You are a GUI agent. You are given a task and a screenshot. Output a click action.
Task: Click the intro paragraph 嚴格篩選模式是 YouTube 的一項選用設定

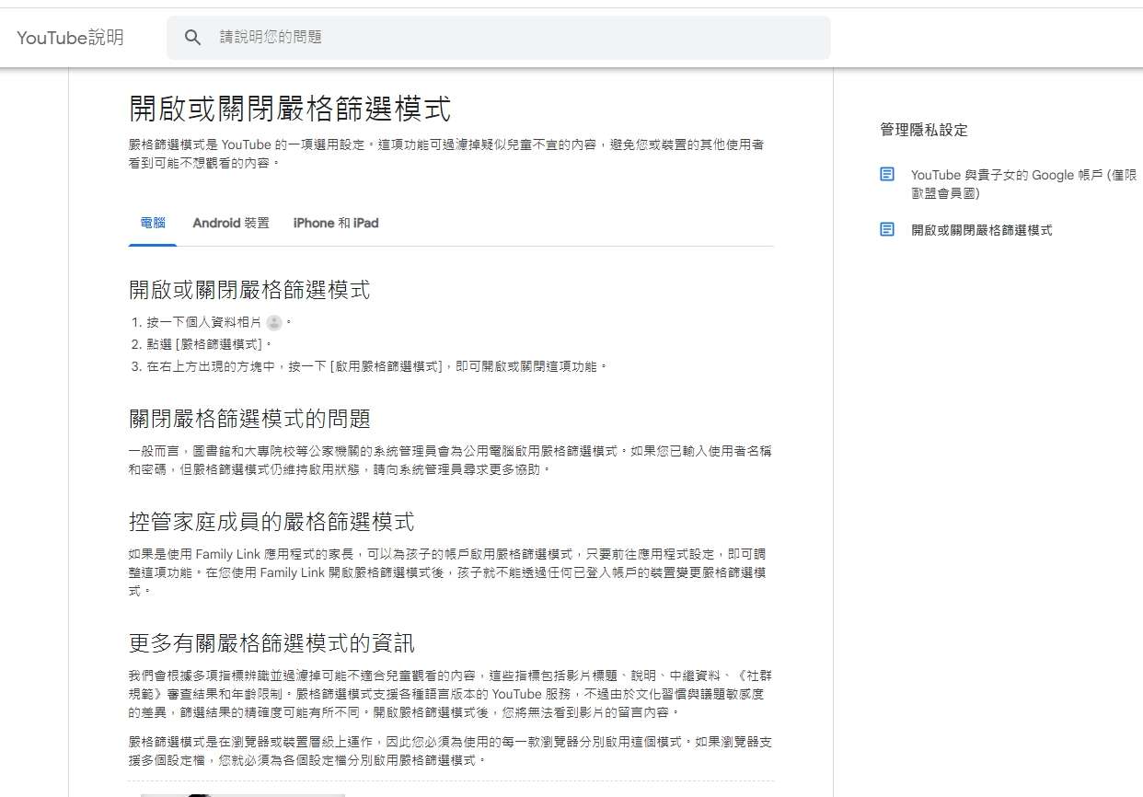coord(445,154)
